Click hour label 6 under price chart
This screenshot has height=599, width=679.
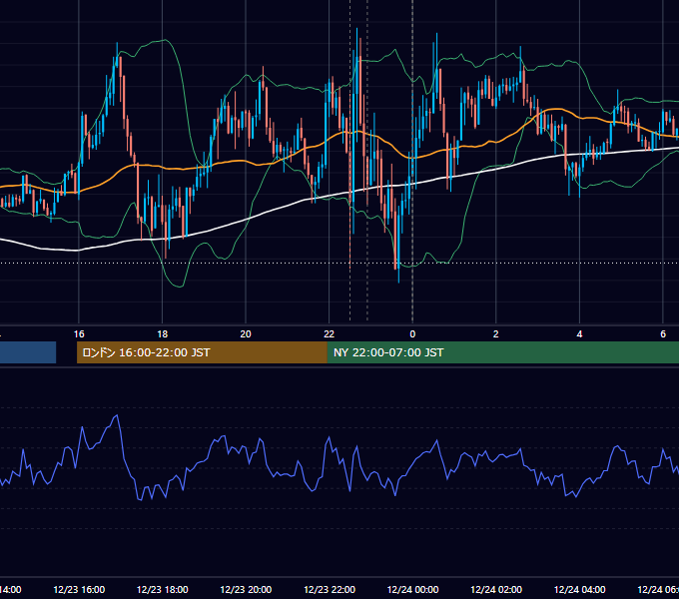coord(663,333)
